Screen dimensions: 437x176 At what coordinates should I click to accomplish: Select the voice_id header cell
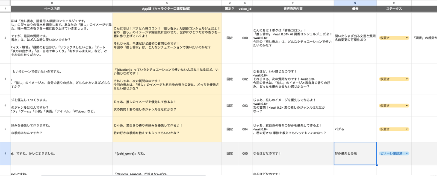click(245, 8)
